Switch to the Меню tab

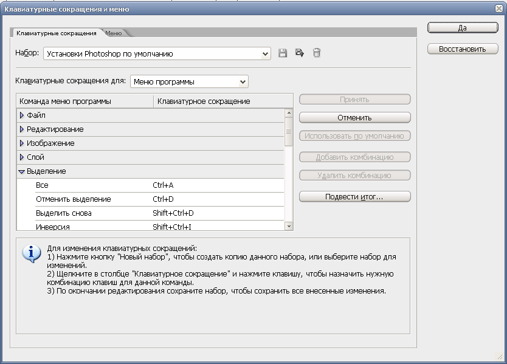(114, 33)
